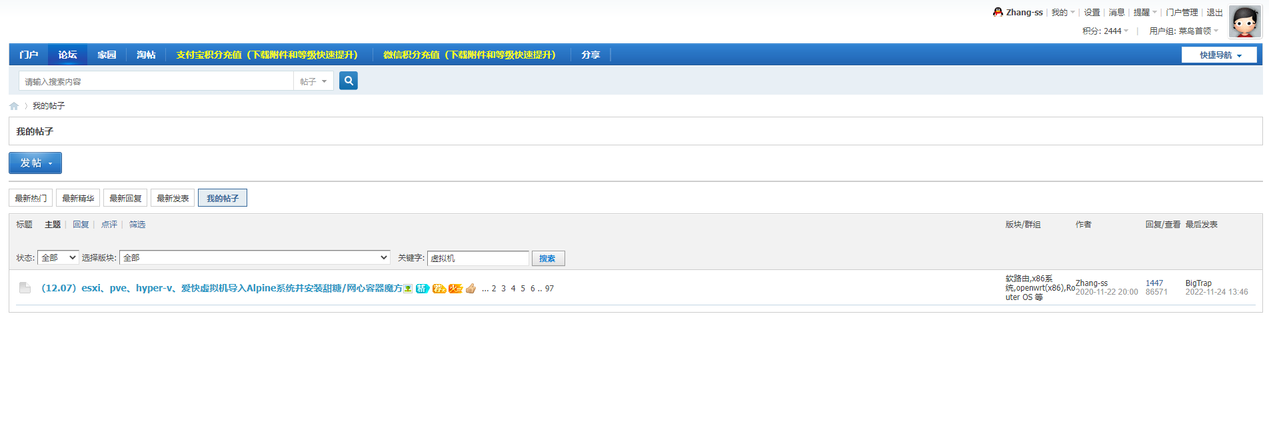Click the thumbs-up icon on the thread
Viewport: 1269px width, 432px height.
[x=471, y=289]
